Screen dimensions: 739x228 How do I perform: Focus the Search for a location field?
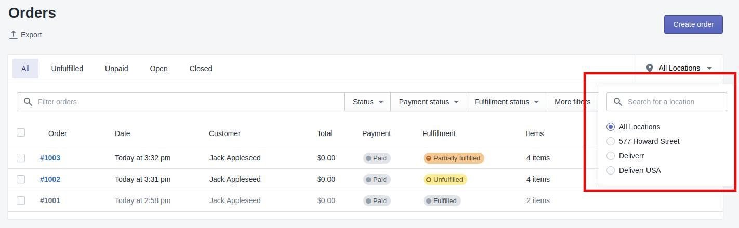coord(667,102)
